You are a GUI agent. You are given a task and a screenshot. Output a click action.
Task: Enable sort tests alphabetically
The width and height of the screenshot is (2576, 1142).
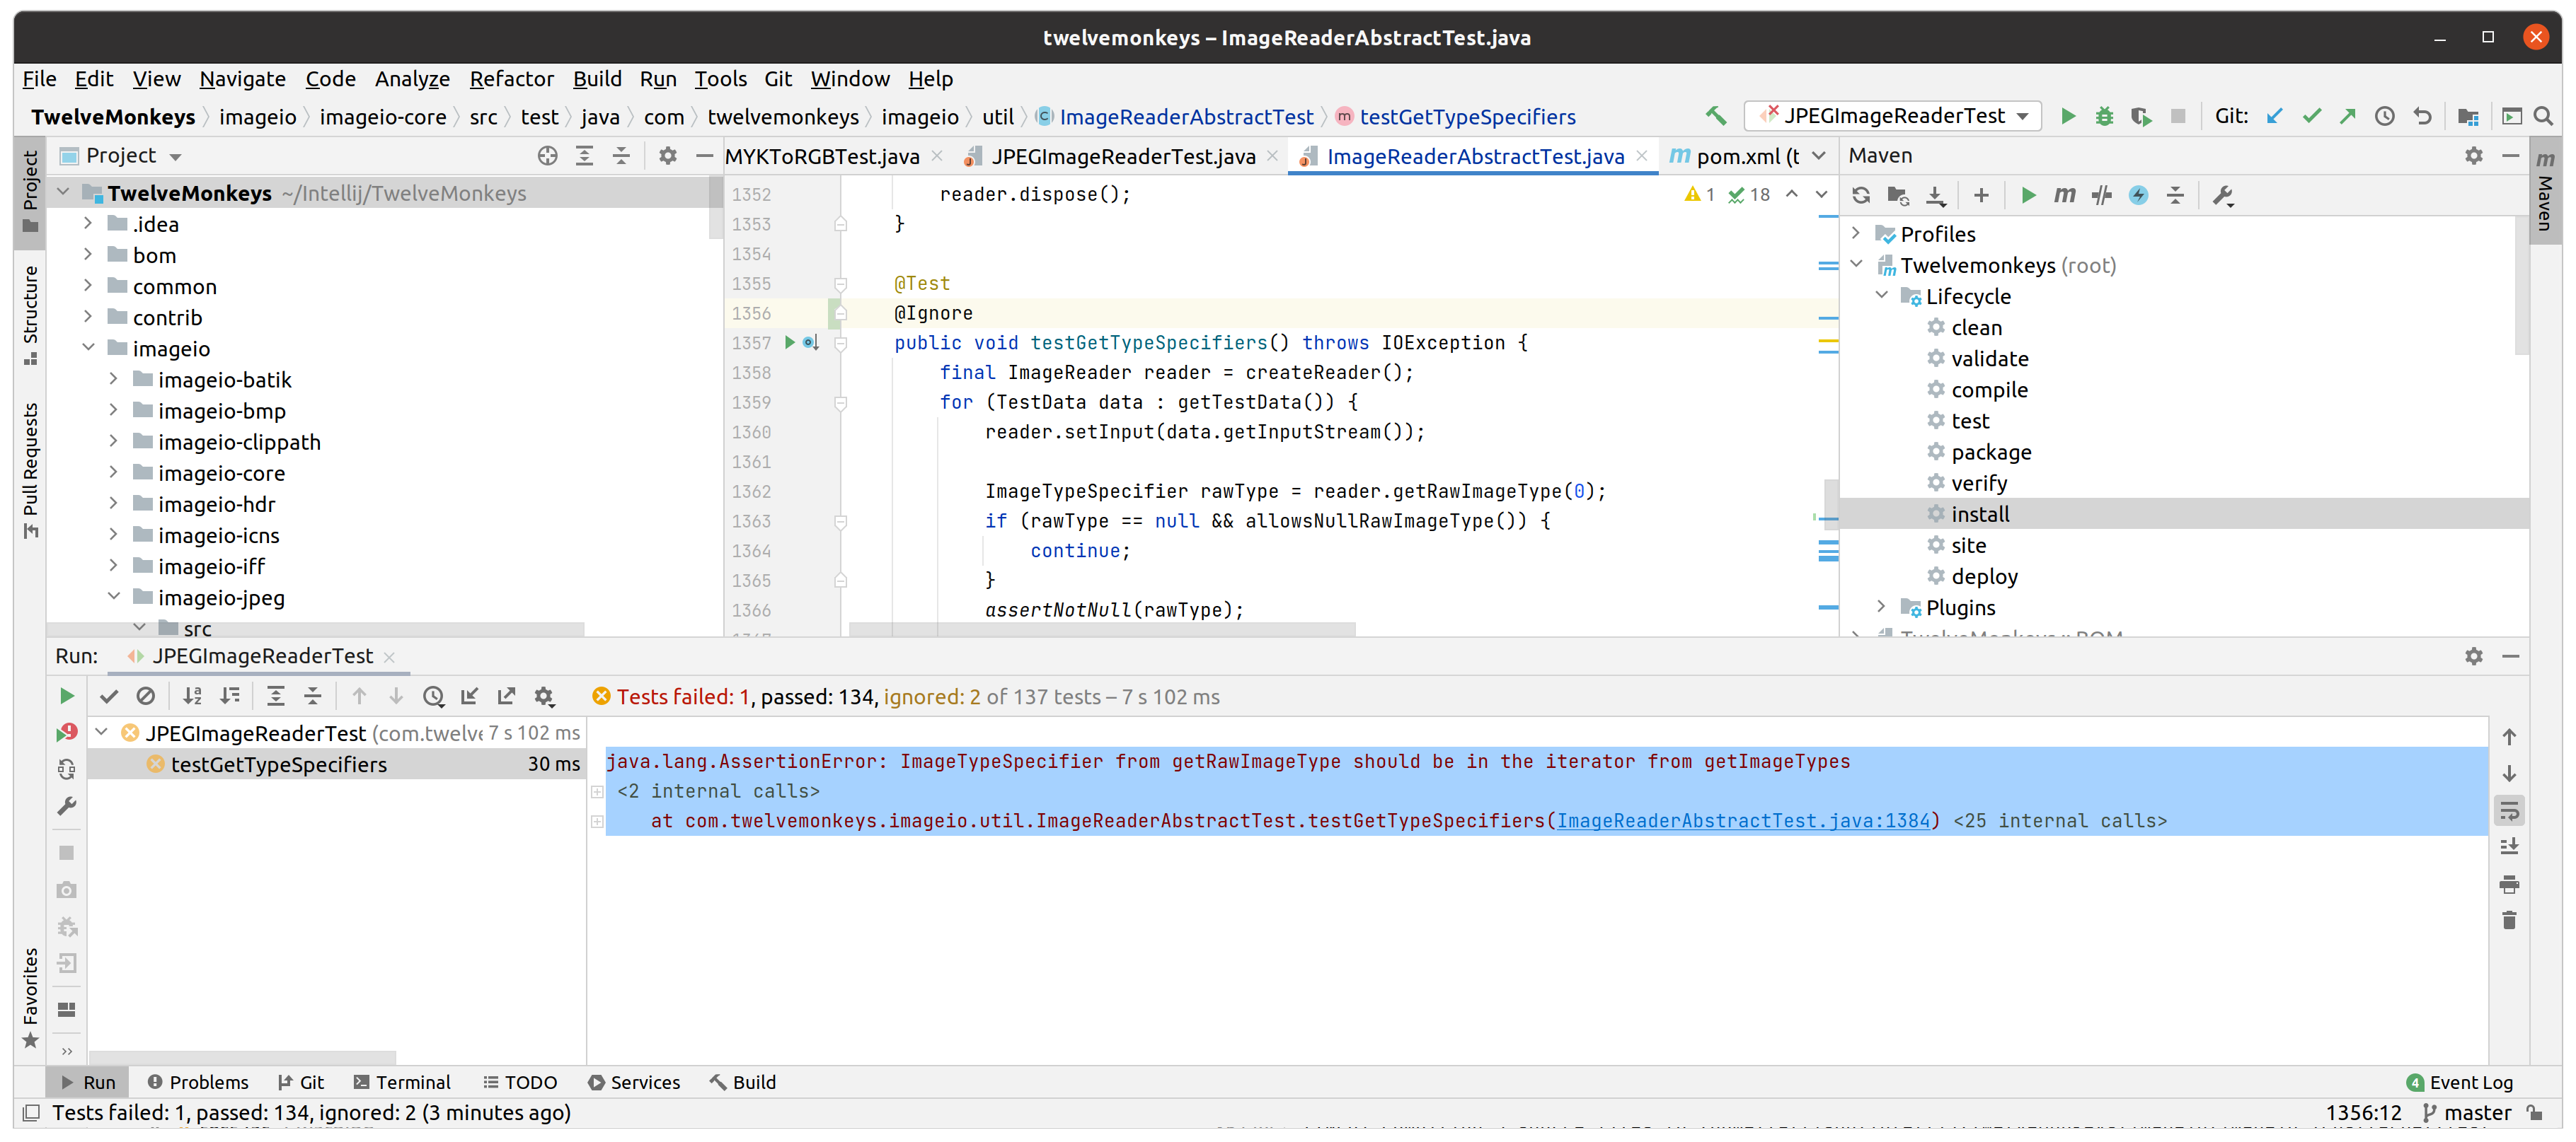click(193, 695)
